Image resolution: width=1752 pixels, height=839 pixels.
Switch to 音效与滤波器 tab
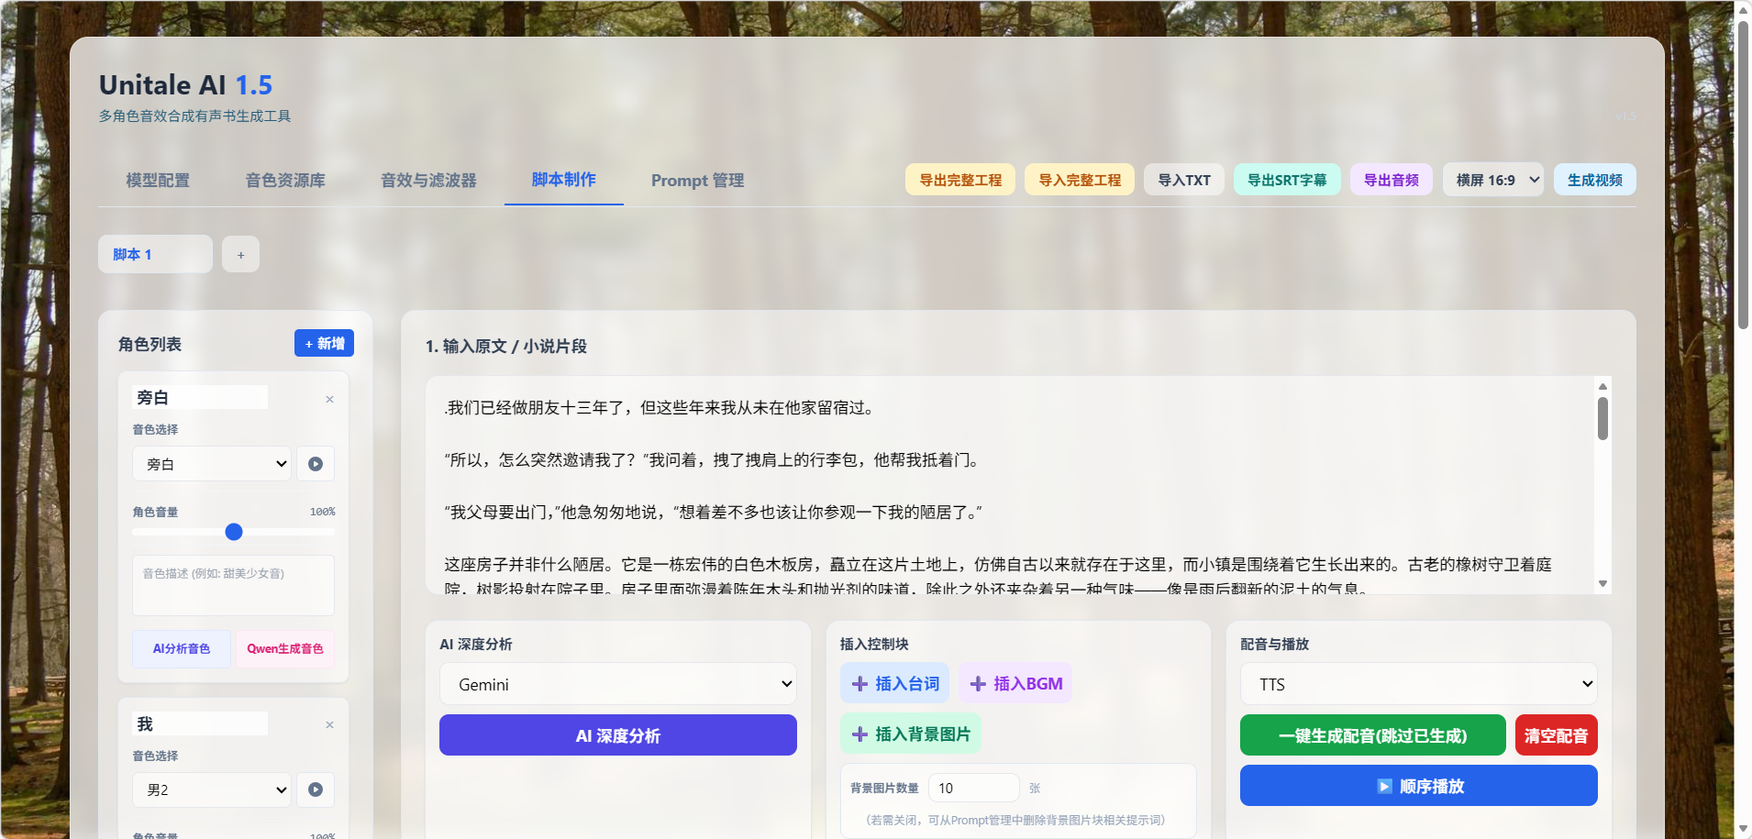pyautogui.click(x=428, y=180)
